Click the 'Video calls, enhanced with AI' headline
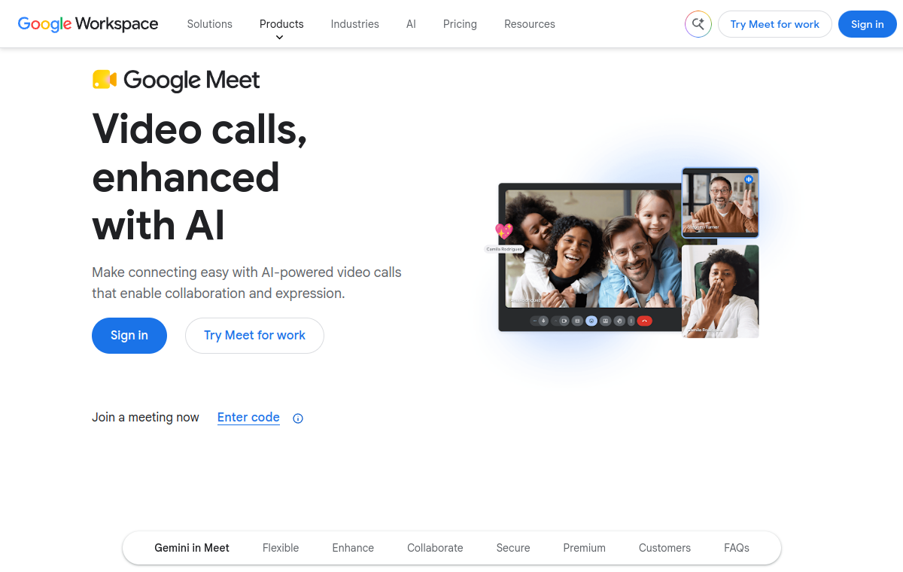 tap(199, 177)
